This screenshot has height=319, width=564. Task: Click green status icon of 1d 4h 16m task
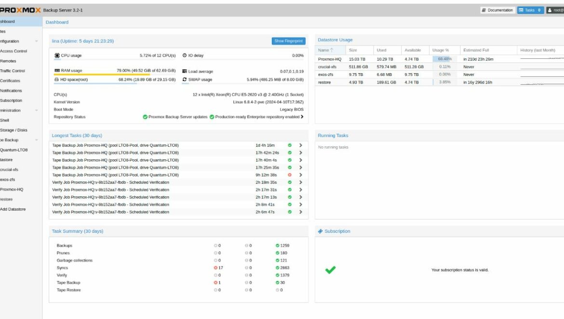coord(290,145)
